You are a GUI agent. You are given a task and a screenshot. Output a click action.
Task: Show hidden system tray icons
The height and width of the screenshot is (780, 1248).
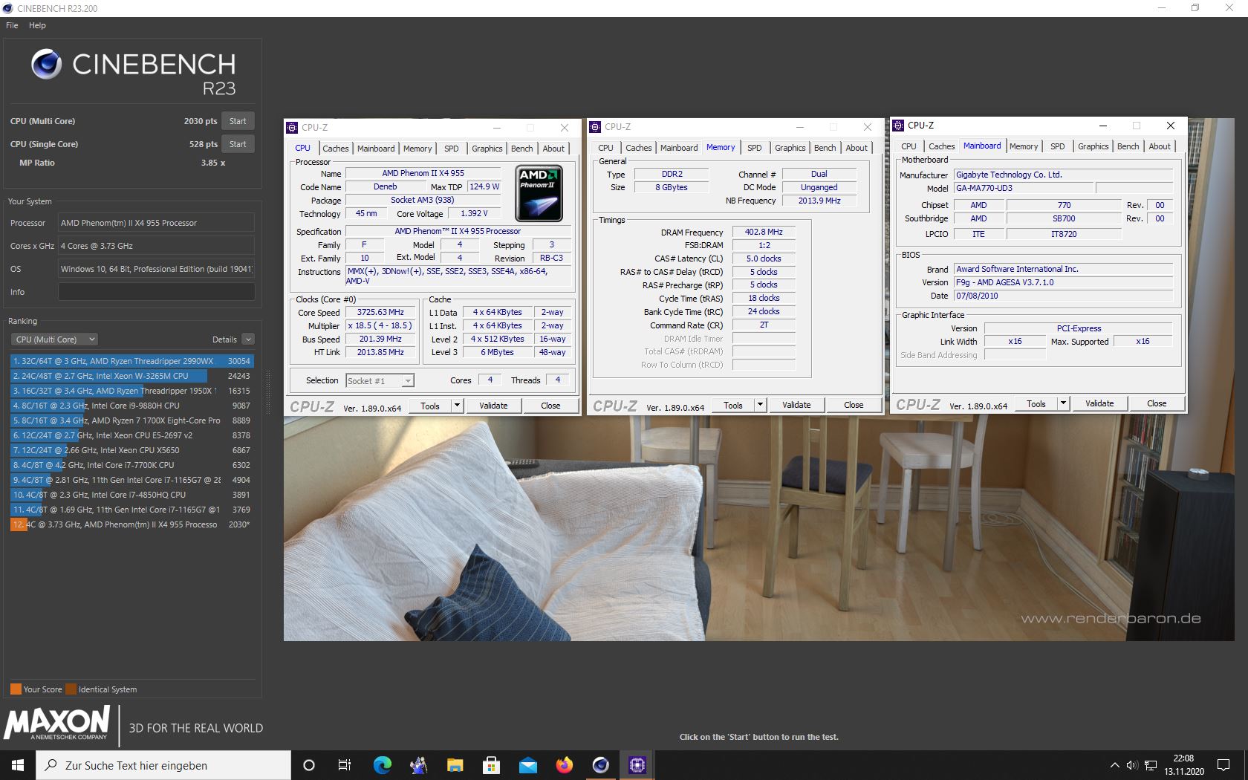click(x=1114, y=765)
